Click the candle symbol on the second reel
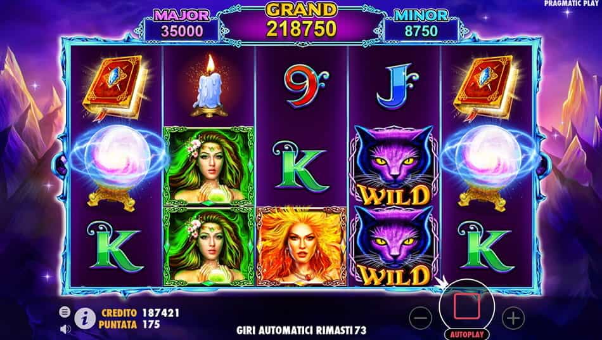The width and height of the screenshot is (602, 340). pos(208,86)
